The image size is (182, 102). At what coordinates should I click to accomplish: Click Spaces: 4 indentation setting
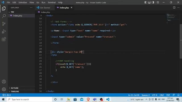(146, 95)
